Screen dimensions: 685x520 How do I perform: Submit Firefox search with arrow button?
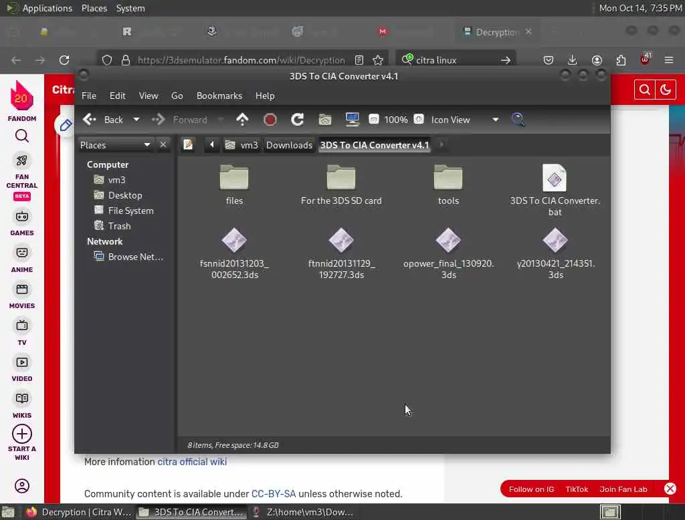tap(506, 59)
